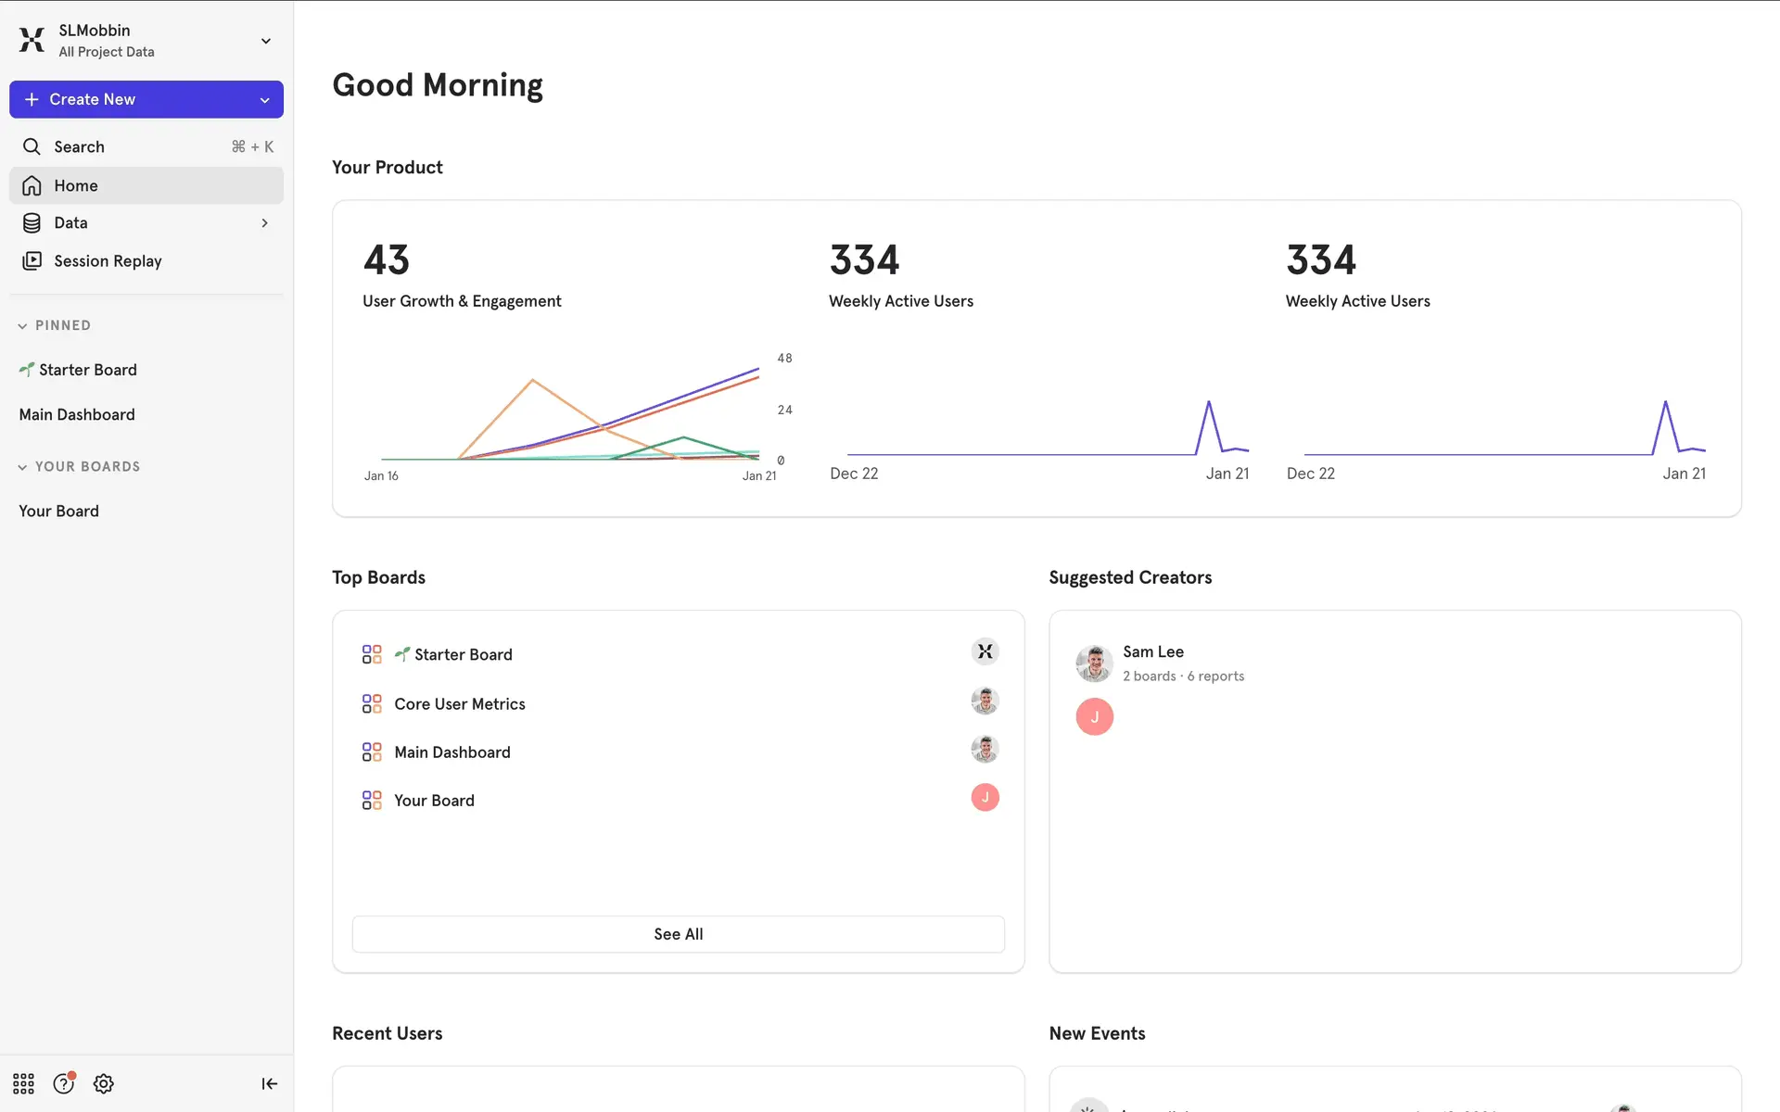The height and width of the screenshot is (1112, 1780).
Task: Collapse the YOUR BOARDS section
Action: 22,467
